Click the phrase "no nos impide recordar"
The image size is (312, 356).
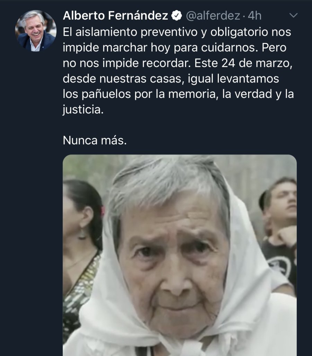pyautogui.click(x=127, y=63)
